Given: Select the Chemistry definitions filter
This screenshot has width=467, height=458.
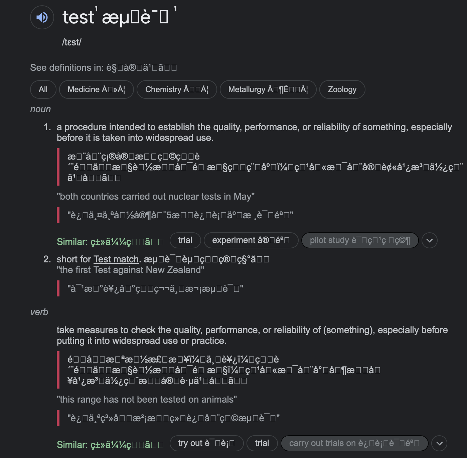Looking at the screenshot, I should coord(176,89).
